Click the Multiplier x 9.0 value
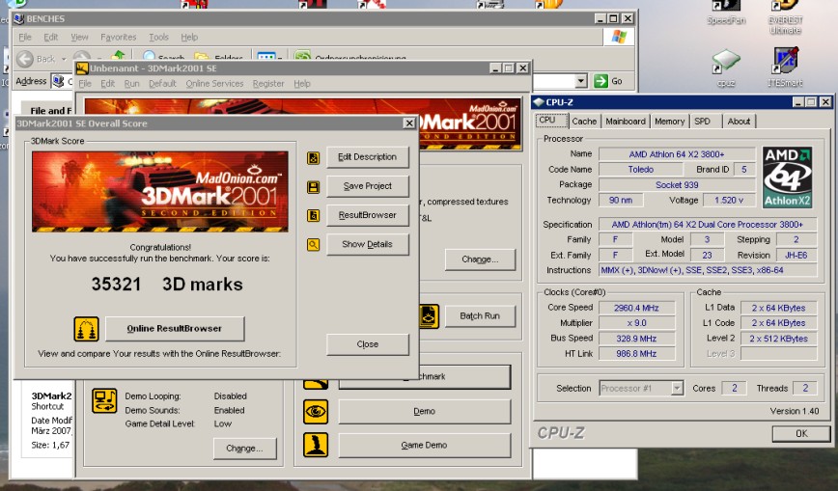The height and width of the screenshot is (491, 838). coord(636,323)
